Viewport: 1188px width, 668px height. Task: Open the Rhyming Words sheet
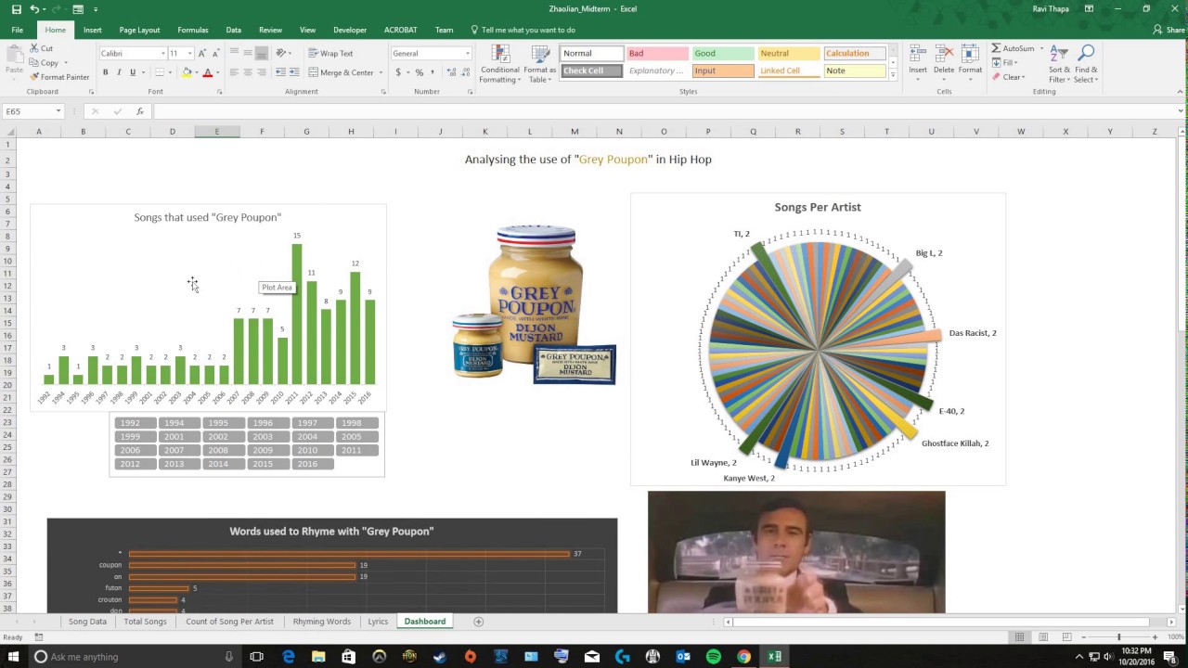click(x=322, y=622)
